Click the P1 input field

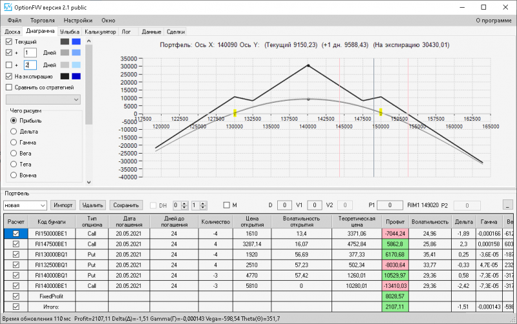390,205
